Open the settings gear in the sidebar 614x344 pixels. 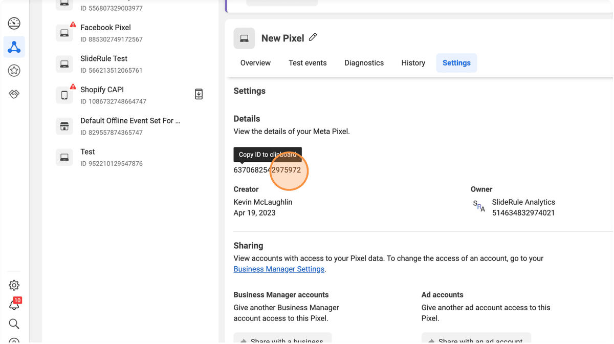coord(14,285)
